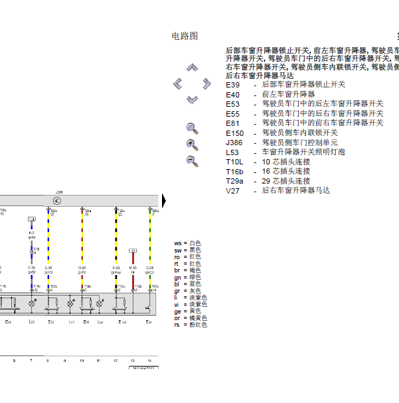Click the rt = 红色 color entry
The height and width of the screenshot is (403, 399).
(x=188, y=264)
